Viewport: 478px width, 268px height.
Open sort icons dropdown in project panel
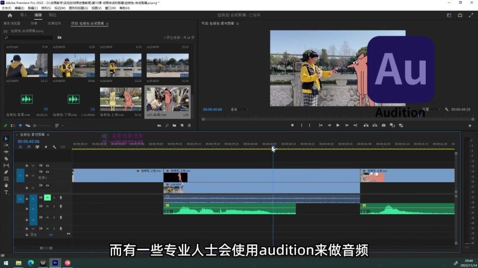pyautogui.click(x=58, y=126)
